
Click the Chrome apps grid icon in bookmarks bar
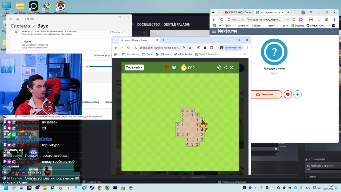(115, 54)
